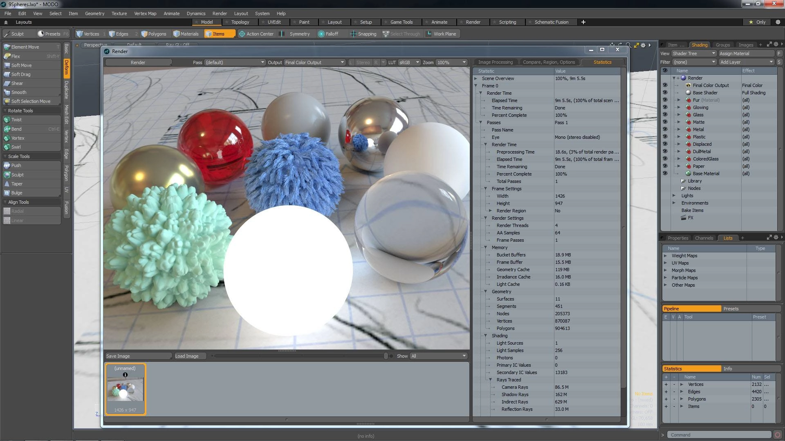Open the Action Center options

click(x=256, y=34)
